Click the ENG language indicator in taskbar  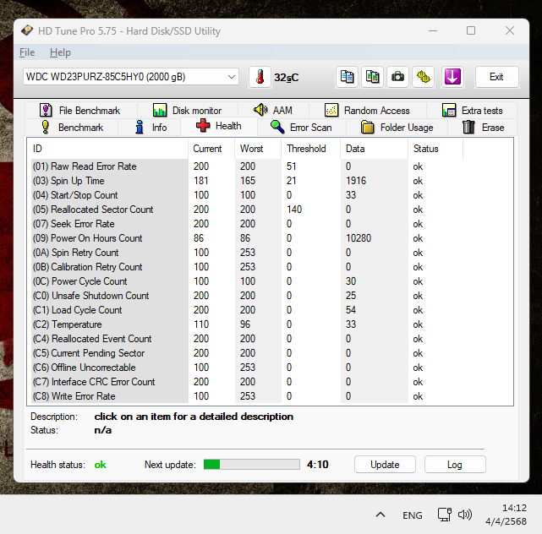point(413,515)
